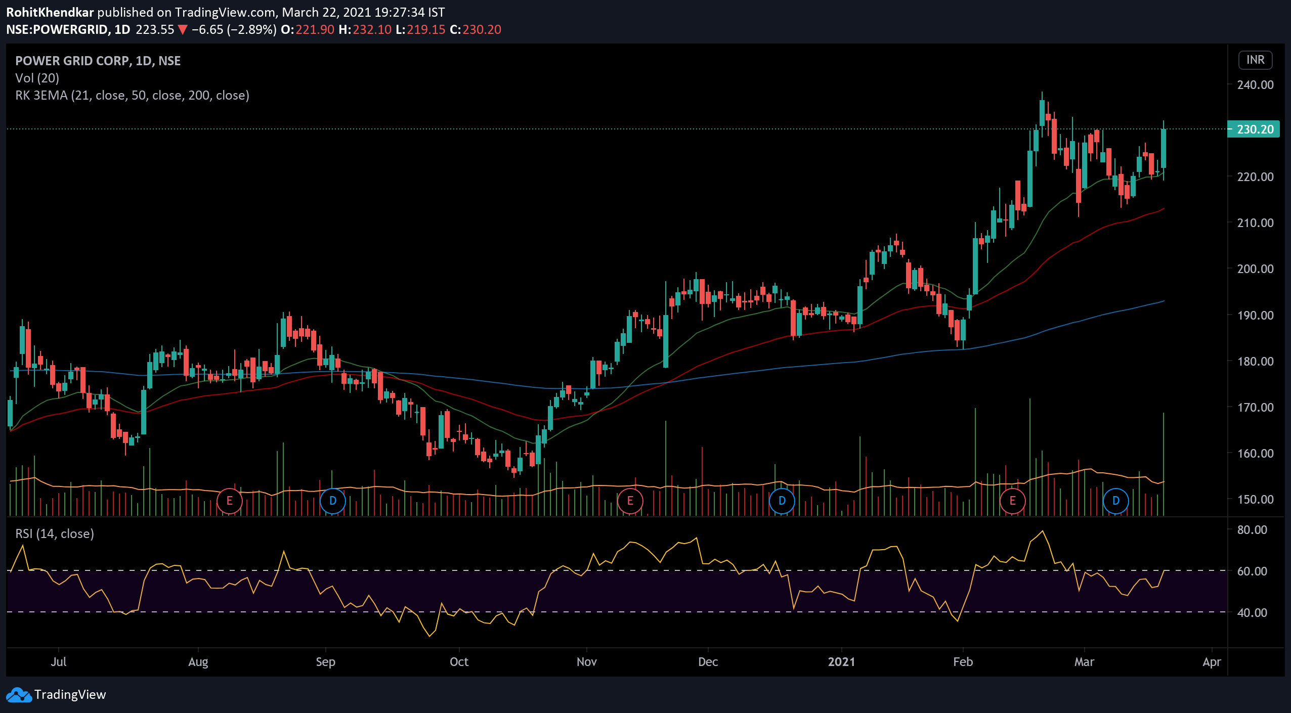The height and width of the screenshot is (713, 1291).
Task: Click the Nov time axis label
Action: click(x=587, y=661)
